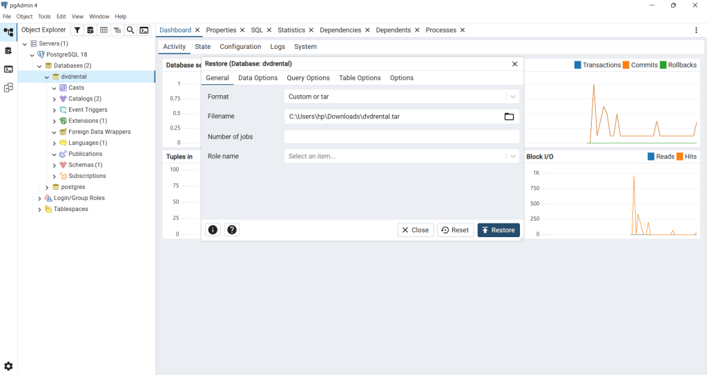Switch to Table Options tab

tap(360, 78)
